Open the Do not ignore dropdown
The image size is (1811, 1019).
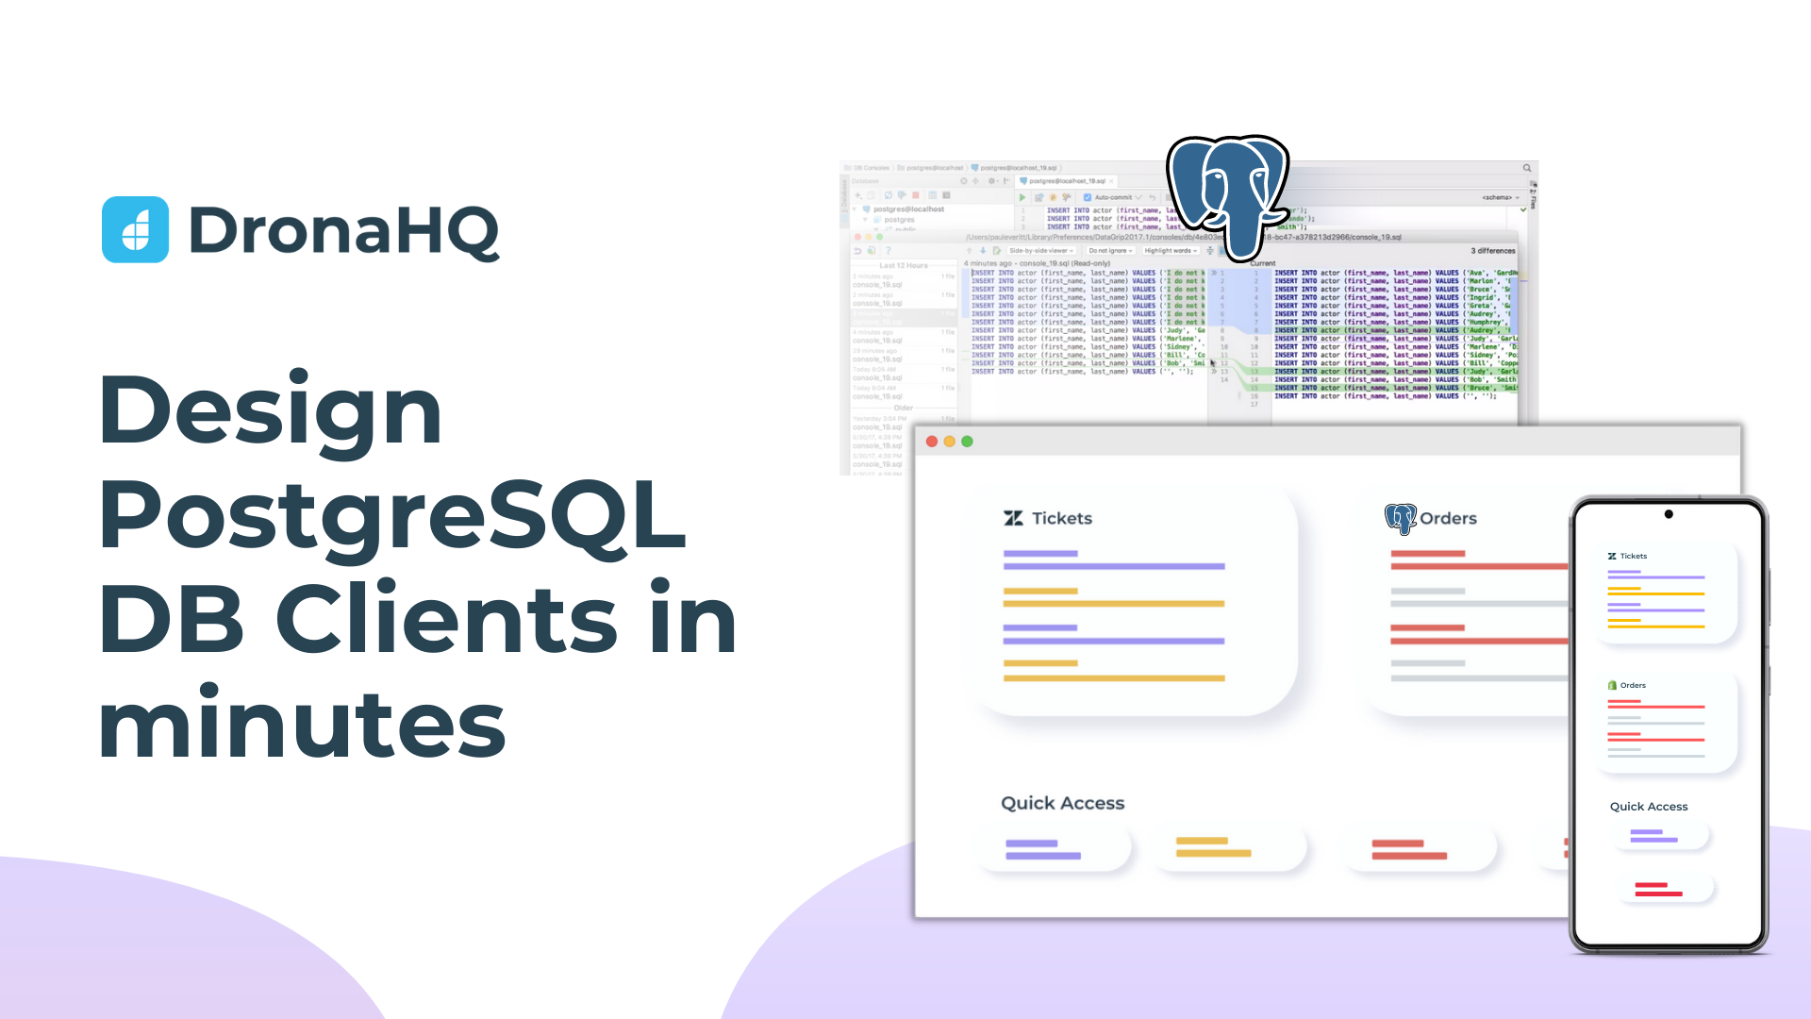coord(1110,250)
